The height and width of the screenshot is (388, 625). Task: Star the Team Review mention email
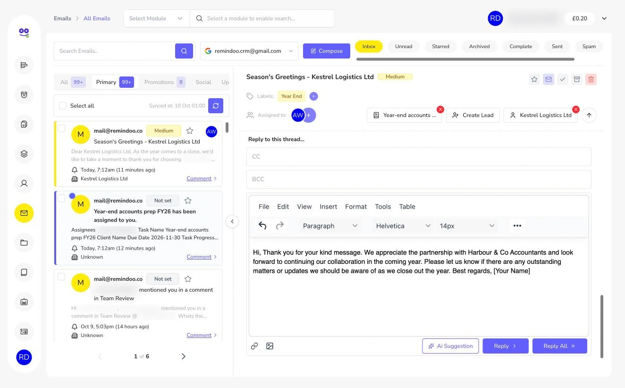coord(188,279)
